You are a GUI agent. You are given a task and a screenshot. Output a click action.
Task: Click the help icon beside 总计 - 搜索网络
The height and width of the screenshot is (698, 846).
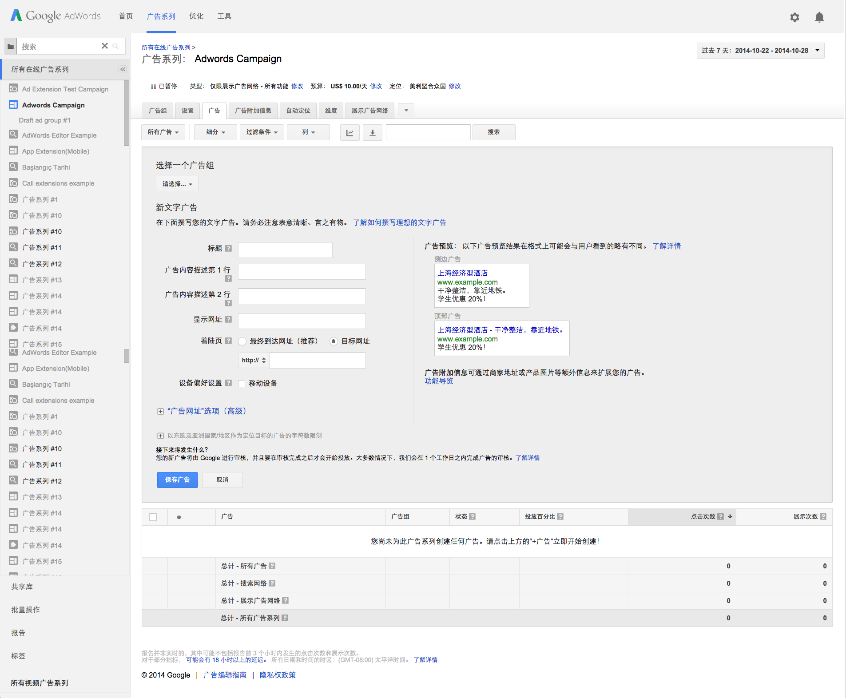272,583
